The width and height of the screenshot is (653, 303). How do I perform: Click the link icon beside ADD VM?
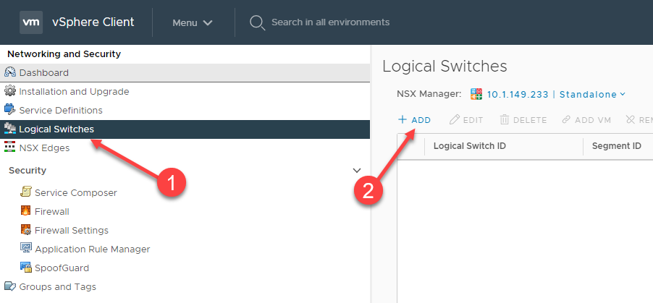pos(566,120)
